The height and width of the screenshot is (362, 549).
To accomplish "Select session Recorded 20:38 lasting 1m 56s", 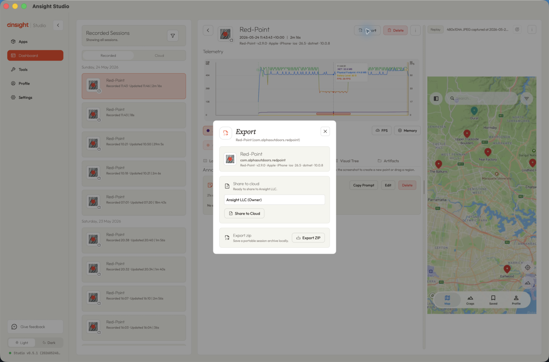I will [x=134, y=240].
